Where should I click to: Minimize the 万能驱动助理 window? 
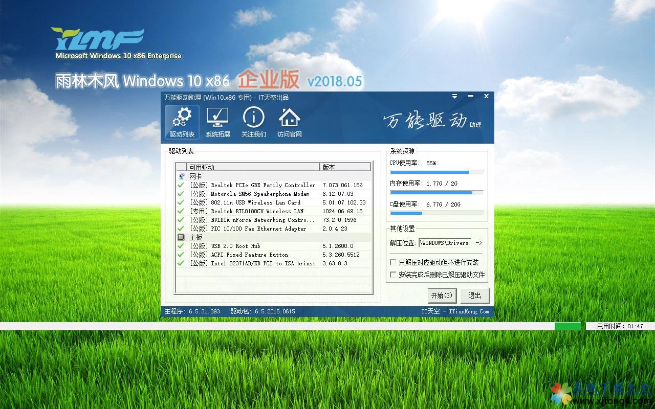(x=470, y=96)
